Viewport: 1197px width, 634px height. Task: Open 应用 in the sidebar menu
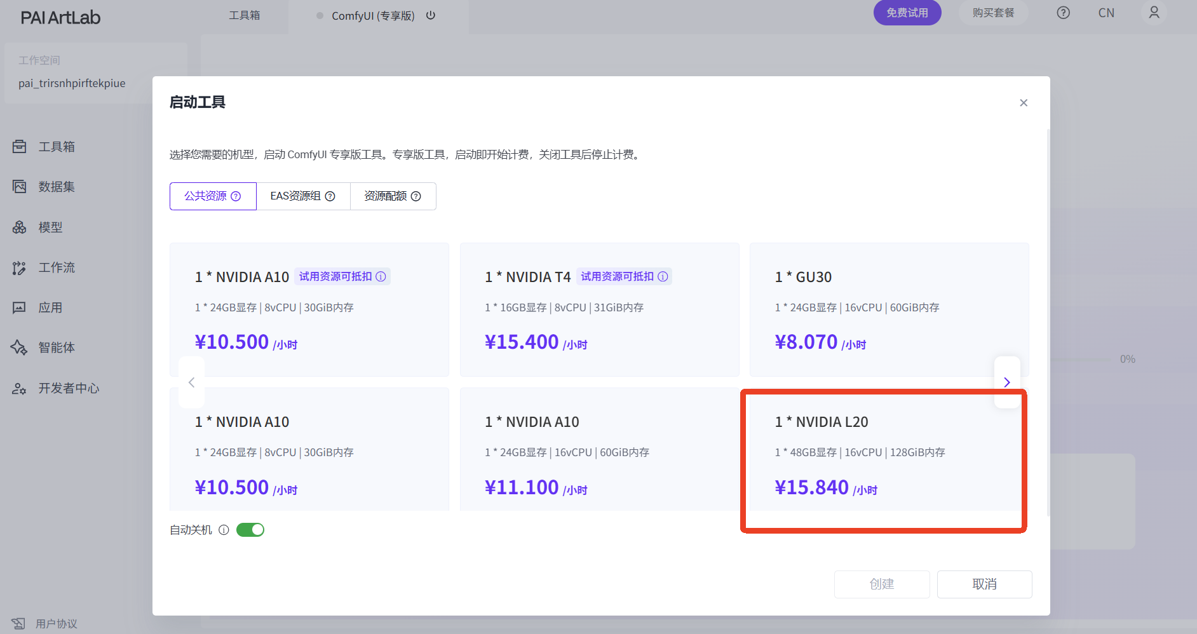50,308
